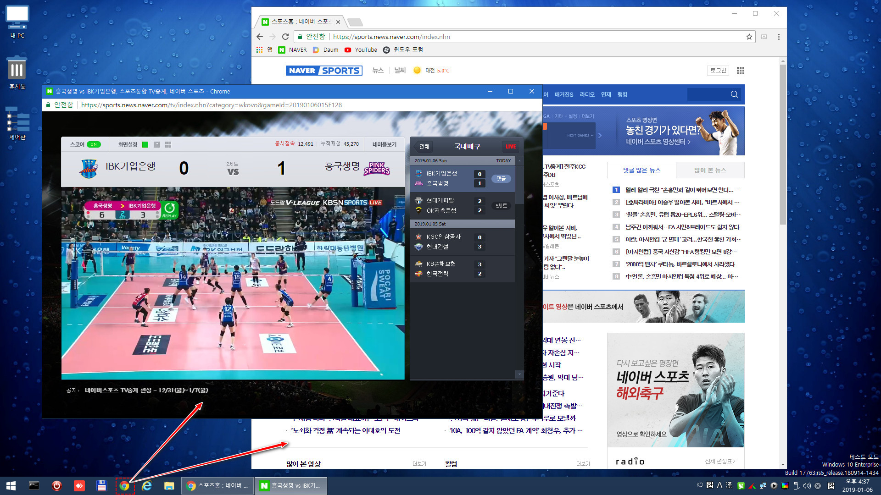This screenshot has height=495, width=881.
Task: Open Windows Start menu
Action: coord(11,485)
